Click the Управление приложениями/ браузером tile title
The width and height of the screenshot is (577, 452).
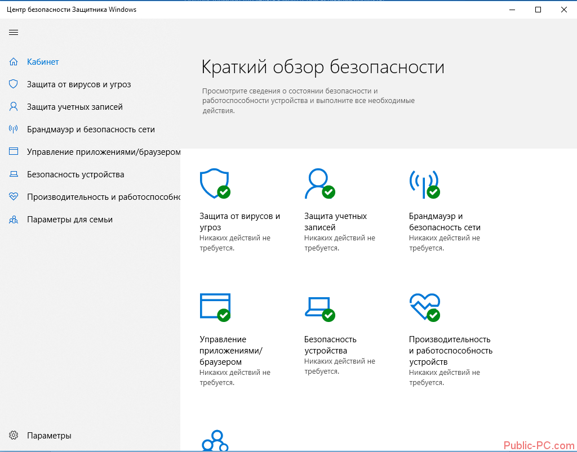[x=230, y=351]
